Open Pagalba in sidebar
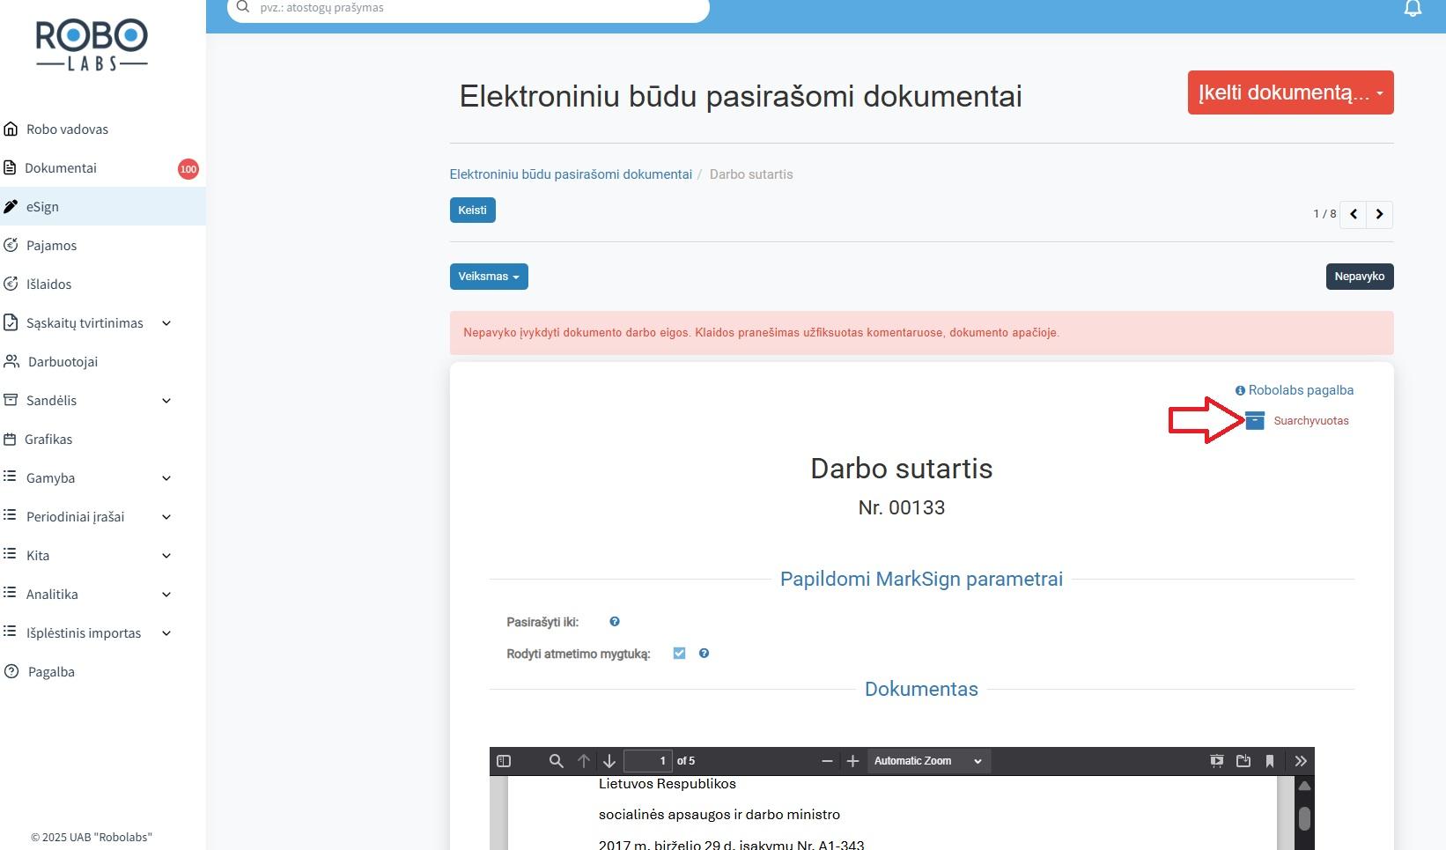 click(x=103, y=672)
